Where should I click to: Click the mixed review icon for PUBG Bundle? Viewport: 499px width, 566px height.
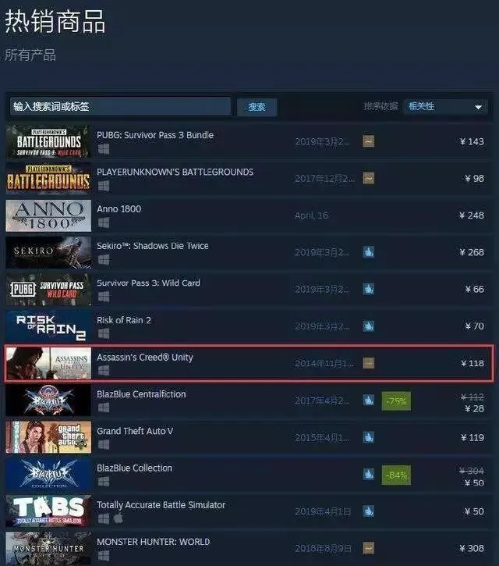click(x=368, y=141)
